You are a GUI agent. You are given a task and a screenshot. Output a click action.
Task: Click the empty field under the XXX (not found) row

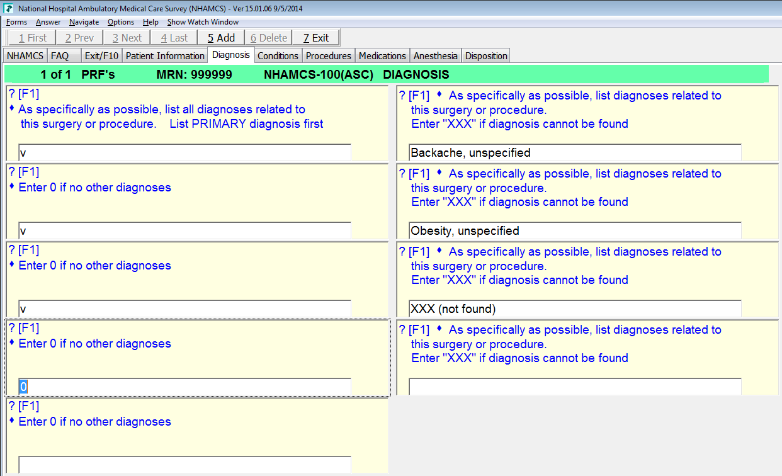tap(575, 387)
